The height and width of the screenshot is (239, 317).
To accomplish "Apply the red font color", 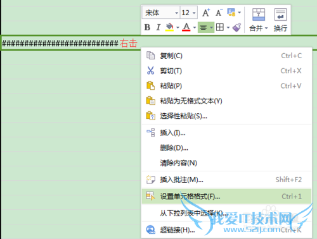I will [x=186, y=27].
